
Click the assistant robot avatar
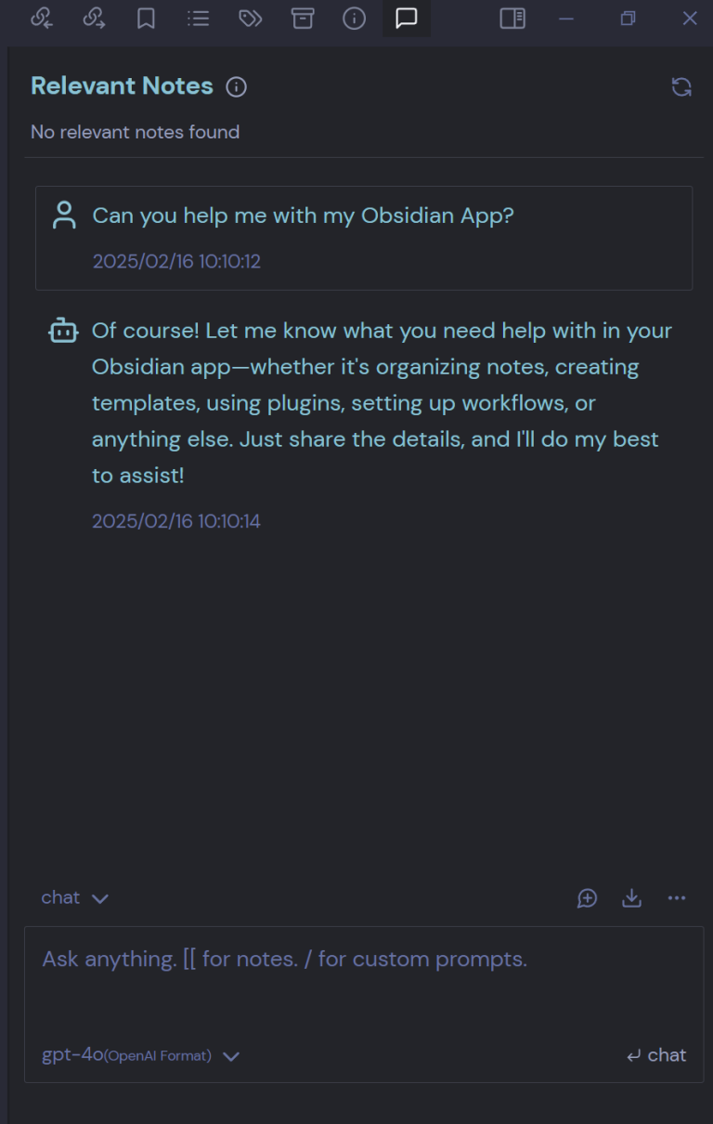click(62, 330)
